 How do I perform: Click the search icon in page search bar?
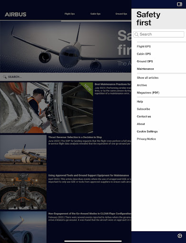pyautogui.click(x=5, y=77)
